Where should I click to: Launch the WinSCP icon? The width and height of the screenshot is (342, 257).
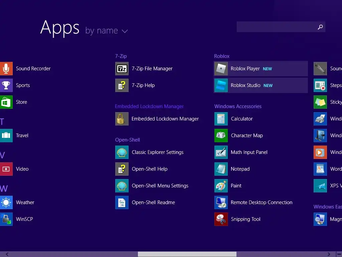[x=6, y=219]
